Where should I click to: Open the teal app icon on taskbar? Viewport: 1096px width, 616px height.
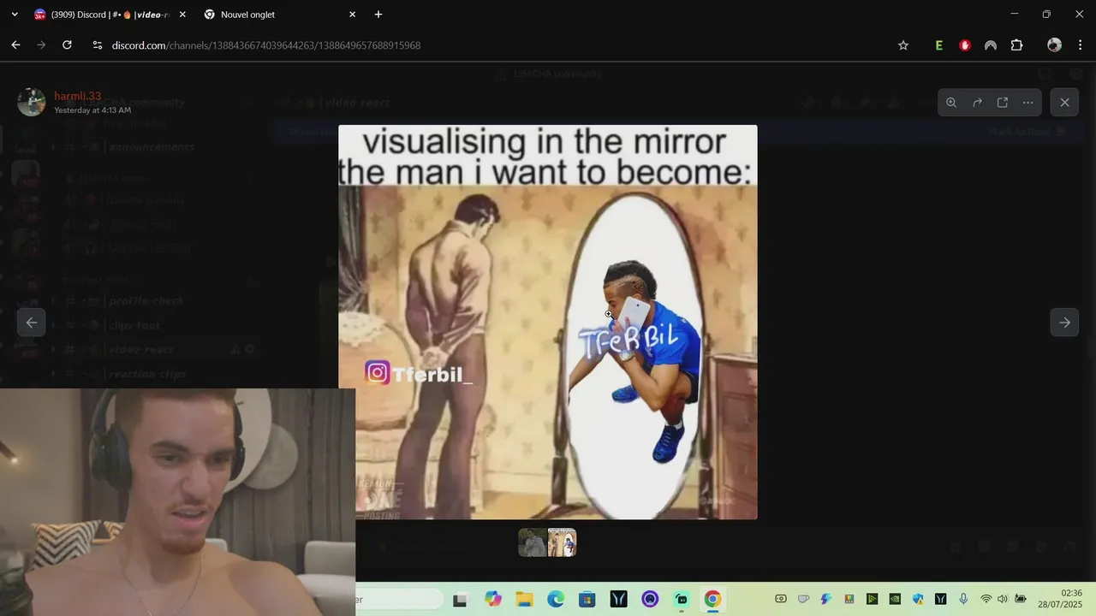coord(682,600)
